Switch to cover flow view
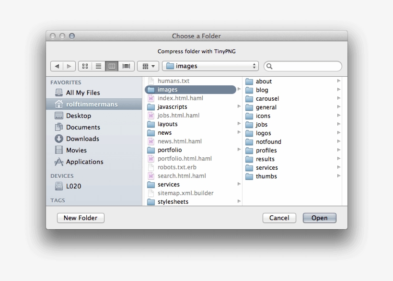The height and width of the screenshot is (281, 393). coord(126,66)
